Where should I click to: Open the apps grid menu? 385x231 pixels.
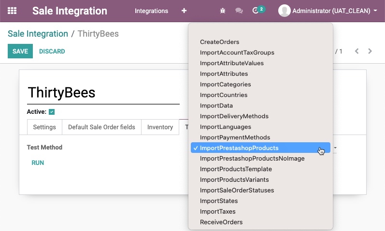(x=12, y=11)
